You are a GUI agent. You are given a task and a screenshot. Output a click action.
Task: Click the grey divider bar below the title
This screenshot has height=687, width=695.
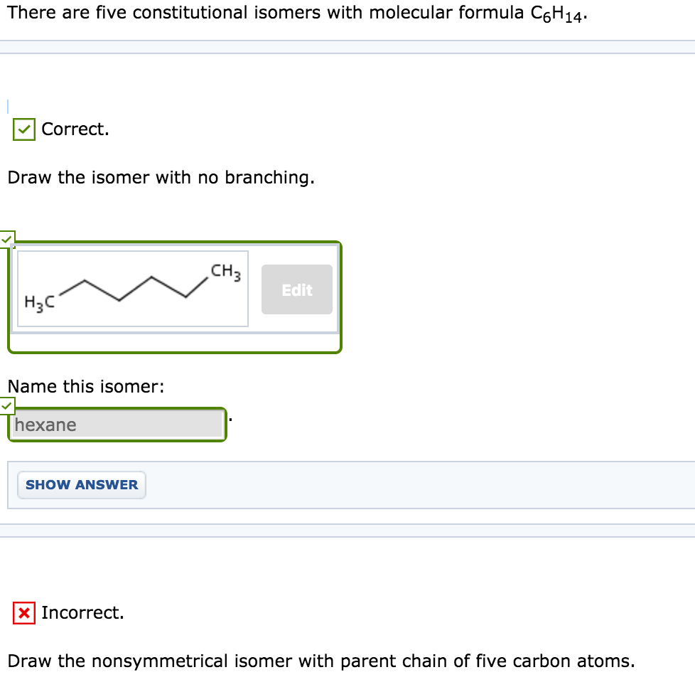(347, 48)
